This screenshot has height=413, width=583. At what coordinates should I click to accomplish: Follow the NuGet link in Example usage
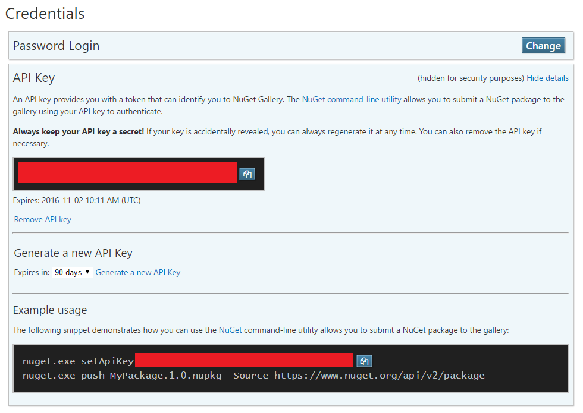click(x=230, y=330)
